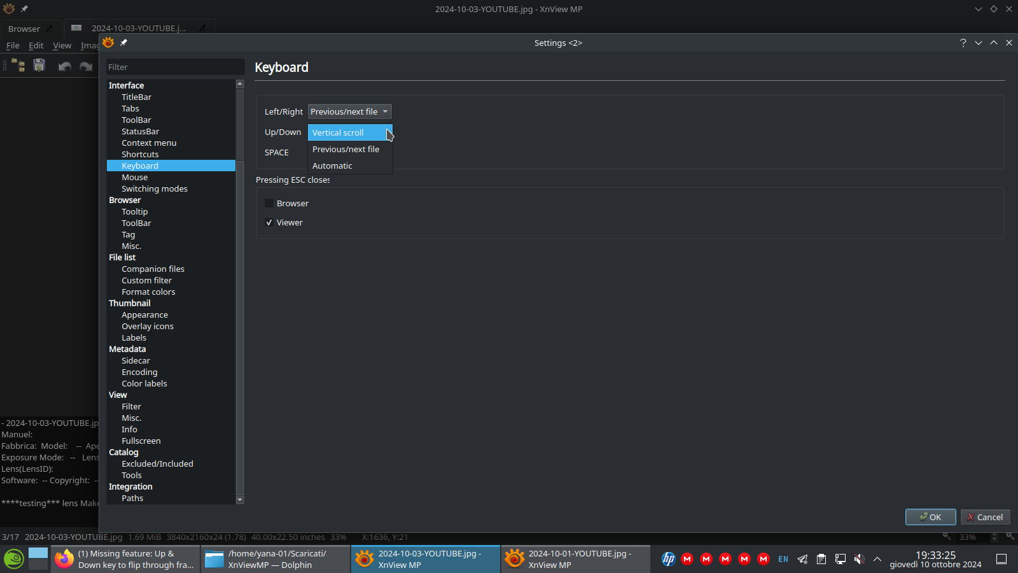Cancel the Settings dialog
The image size is (1018, 573).
[986, 517]
